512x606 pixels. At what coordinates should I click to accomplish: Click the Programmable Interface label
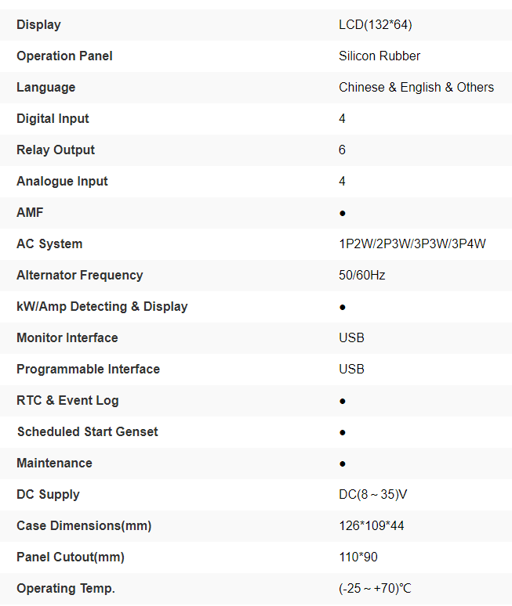click(88, 370)
